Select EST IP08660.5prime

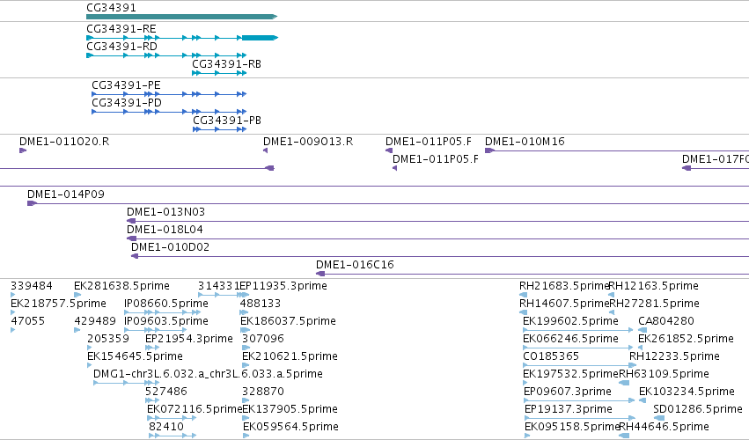(x=166, y=304)
